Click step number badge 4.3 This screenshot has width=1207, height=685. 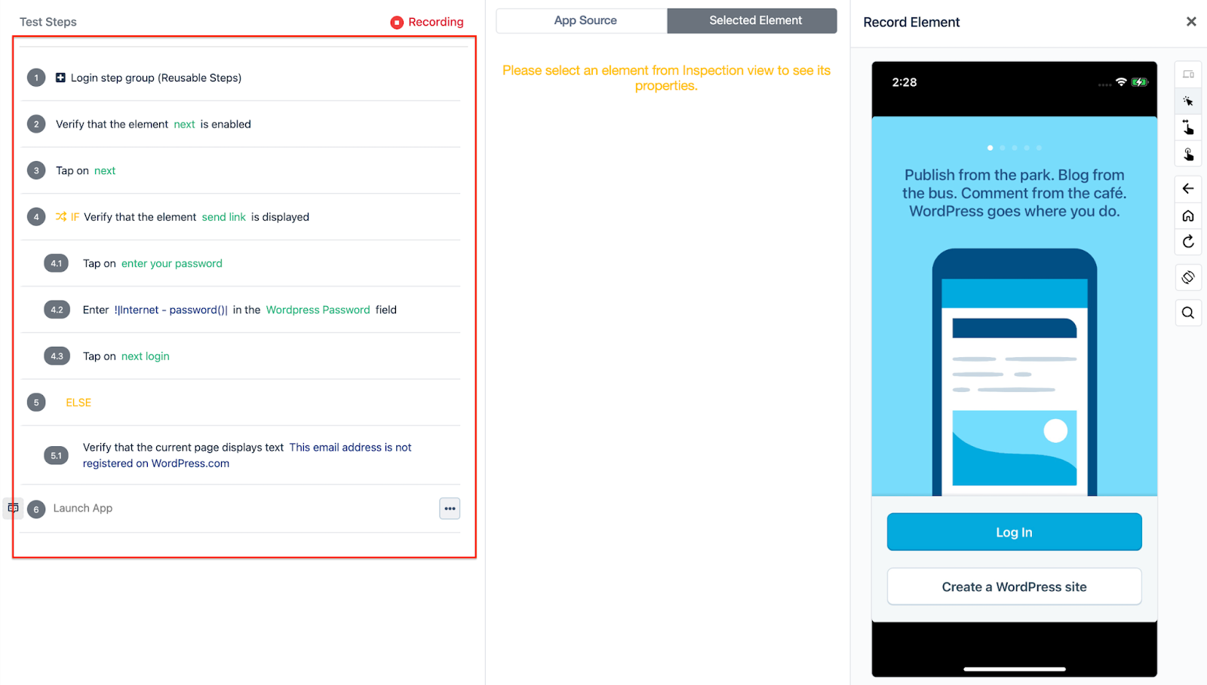tap(57, 356)
